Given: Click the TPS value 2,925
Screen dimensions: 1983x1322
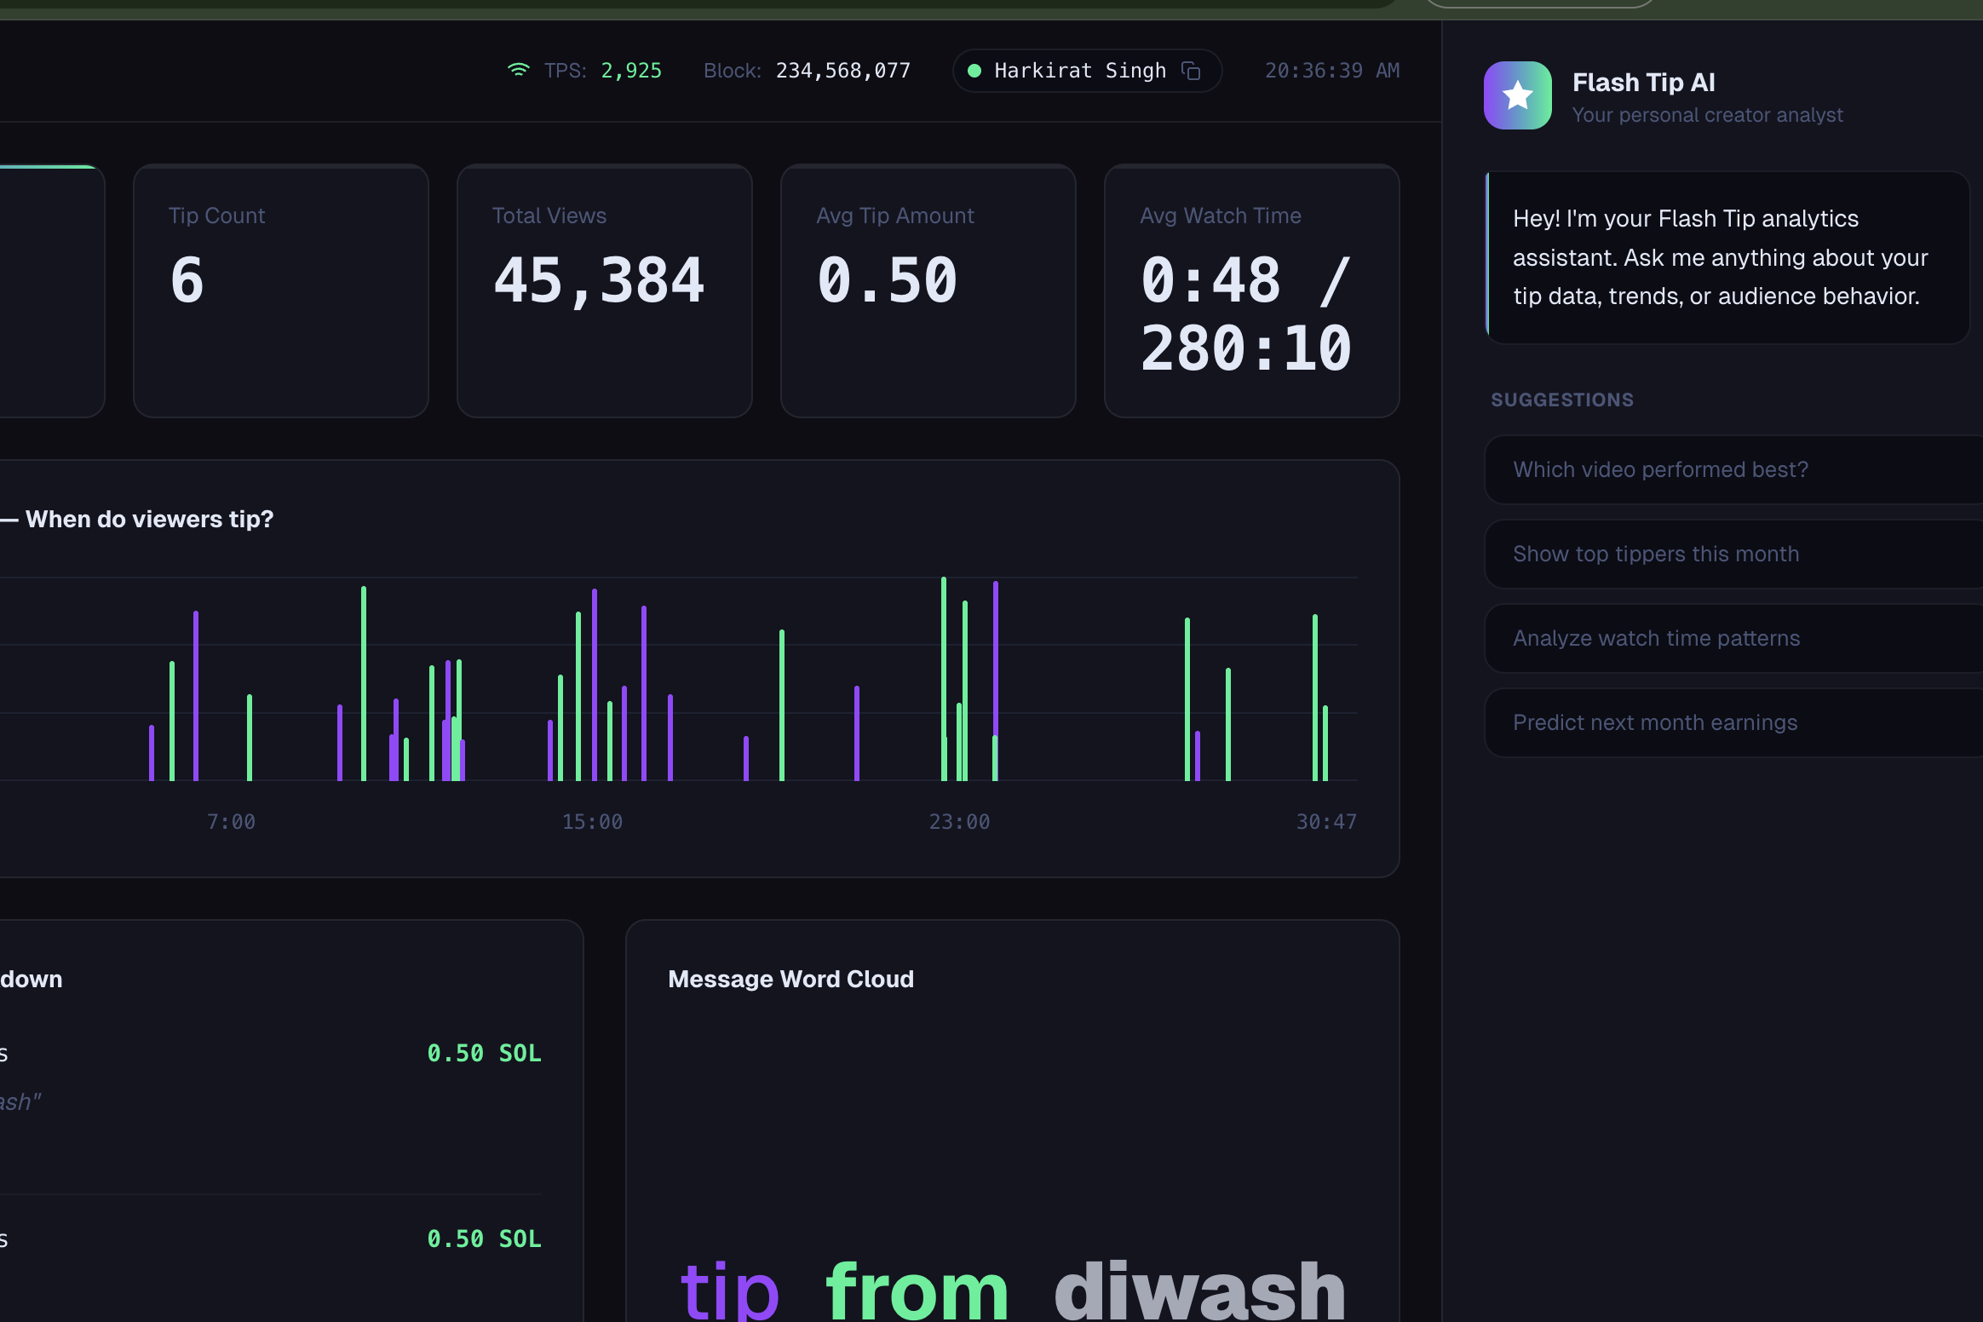Looking at the screenshot, I should (x=631, y=71).
